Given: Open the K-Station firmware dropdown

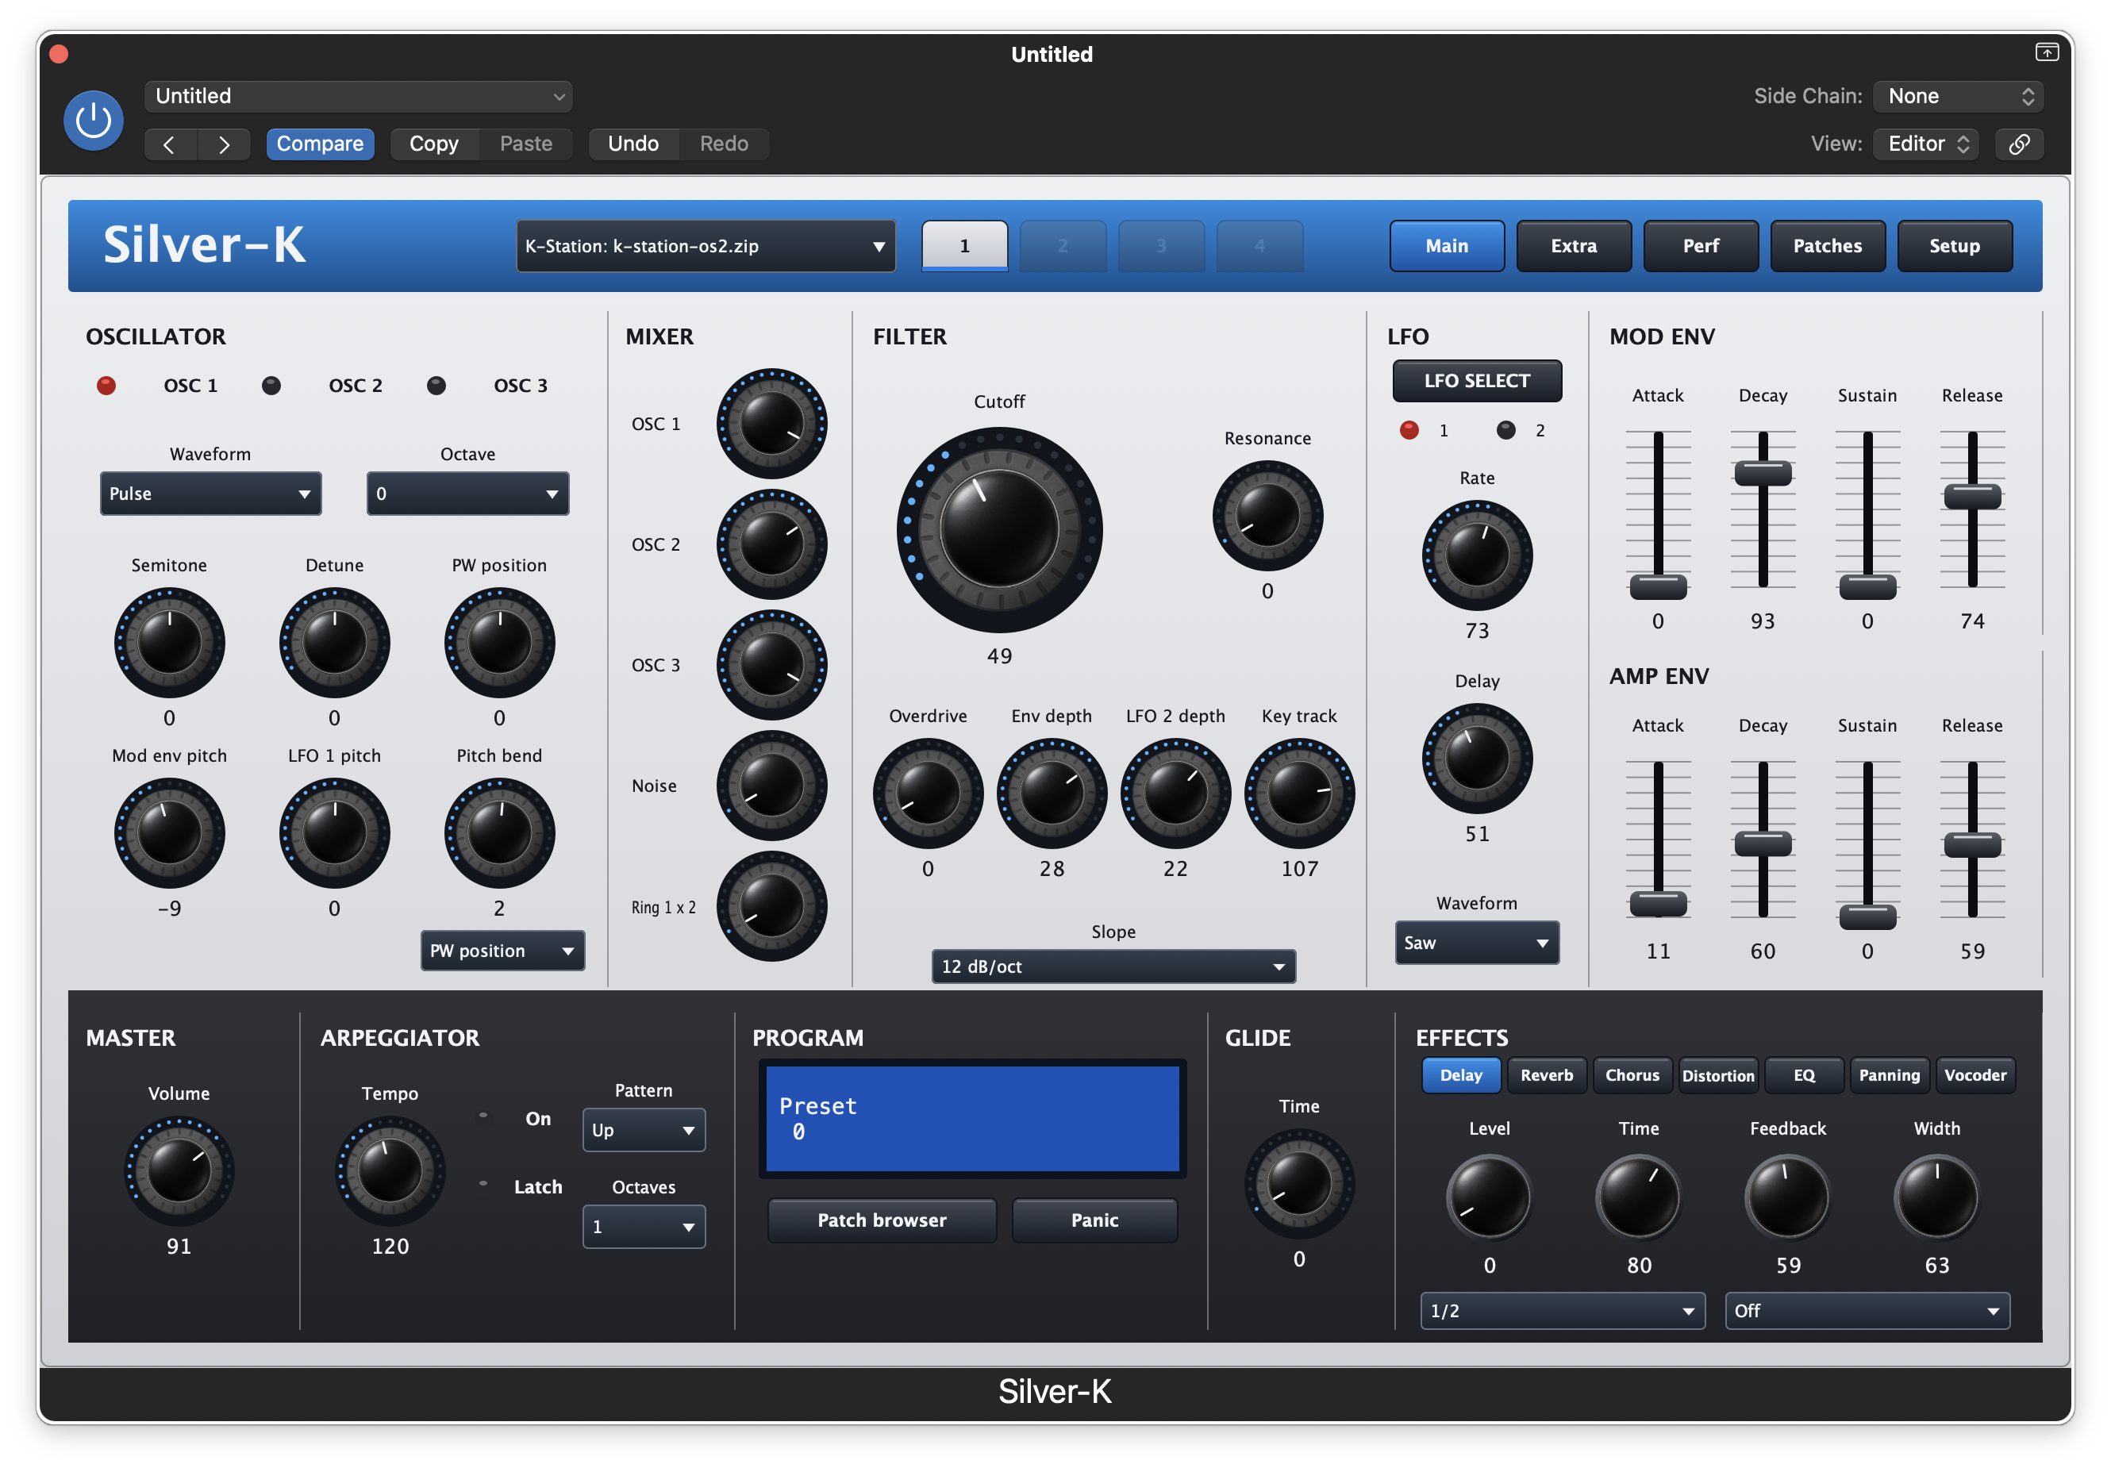Looking at the screenshot, I should tap(706, 245).
